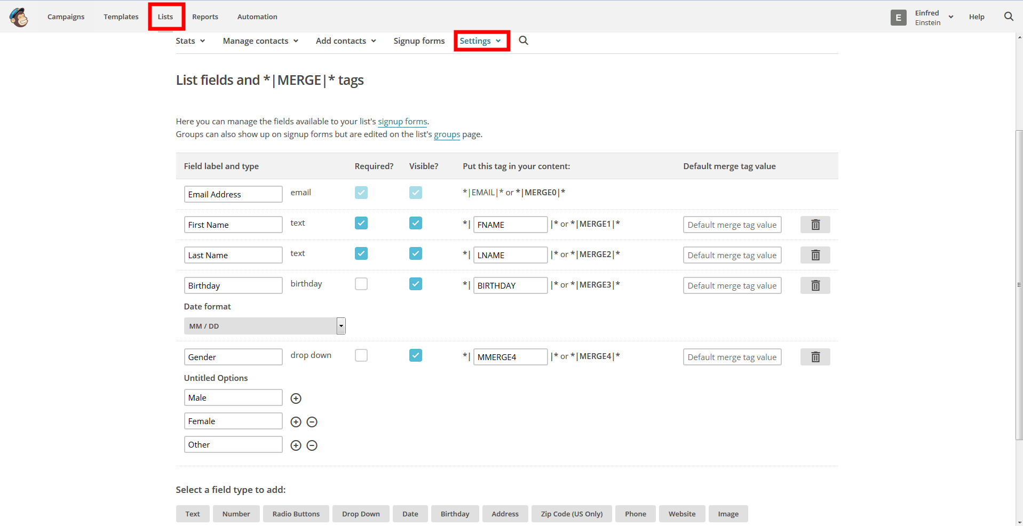Image resolution: width=1023 pixels, height=526 pixels.
Task: Remove the Female option
Action: click(312, 422)
